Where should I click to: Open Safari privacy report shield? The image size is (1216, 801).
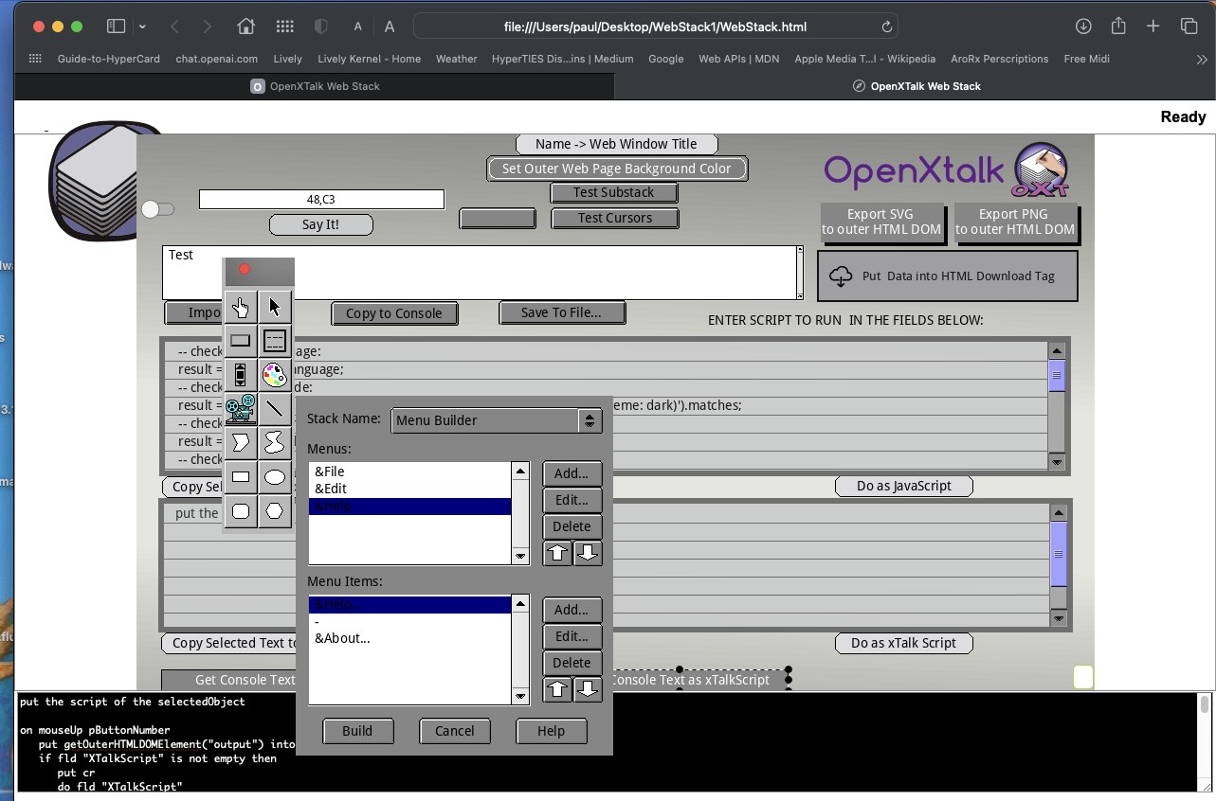click(x=320, y=27)
